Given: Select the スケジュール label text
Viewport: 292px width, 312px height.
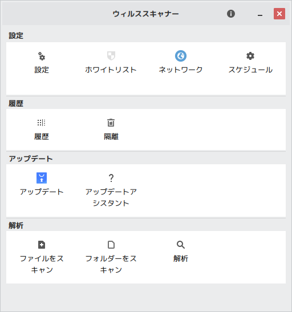Looking at the screenshot, I should 250,70.
